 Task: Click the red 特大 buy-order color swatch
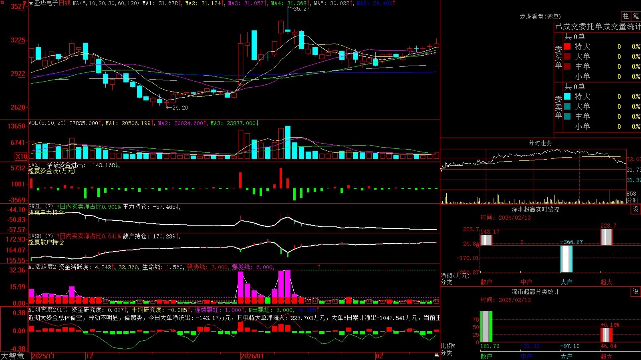(567, 46)
